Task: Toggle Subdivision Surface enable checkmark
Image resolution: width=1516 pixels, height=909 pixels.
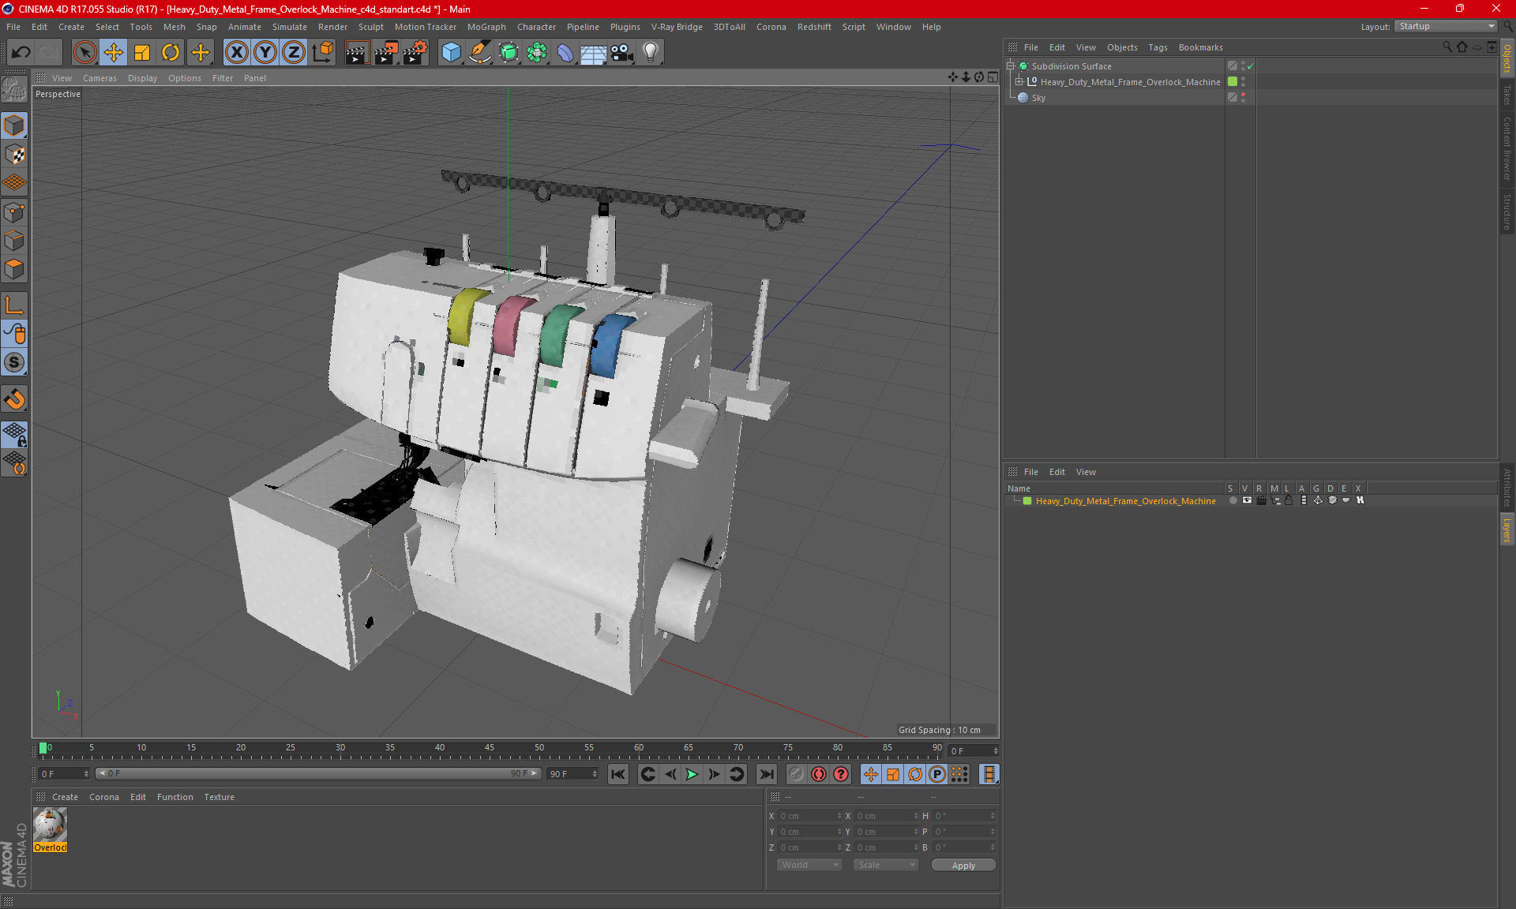Action: (x=1251, y=66)
